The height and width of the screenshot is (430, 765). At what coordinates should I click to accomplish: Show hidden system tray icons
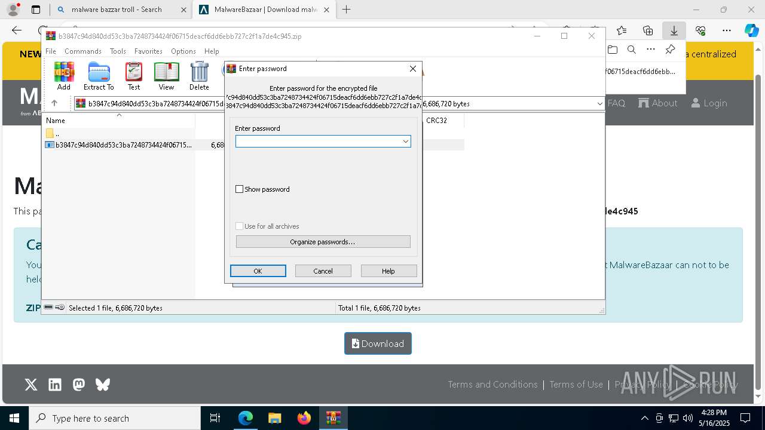pos(644,418)
